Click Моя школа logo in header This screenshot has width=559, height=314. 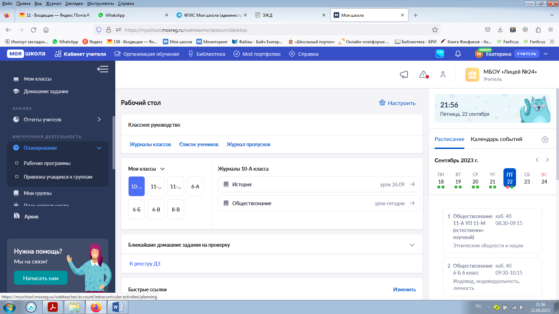click(26, 54)
